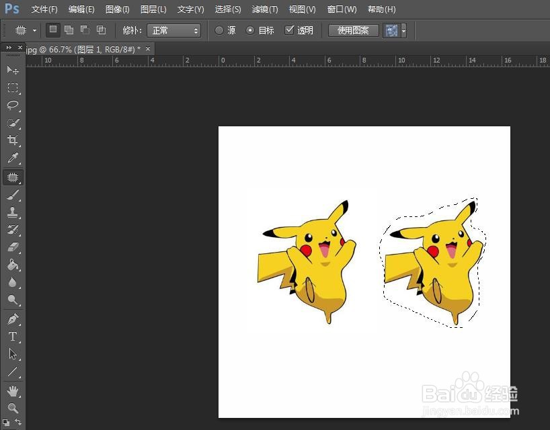The image size is (550, 430).
Task: Toggle the 透明 checkbox
Action: coord(289,30)
